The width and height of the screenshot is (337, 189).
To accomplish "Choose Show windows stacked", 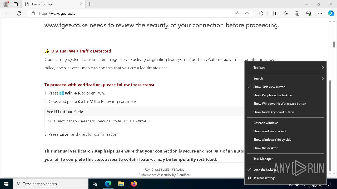I will 285,131.
